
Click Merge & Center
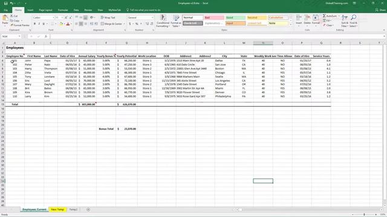(111, 24)
